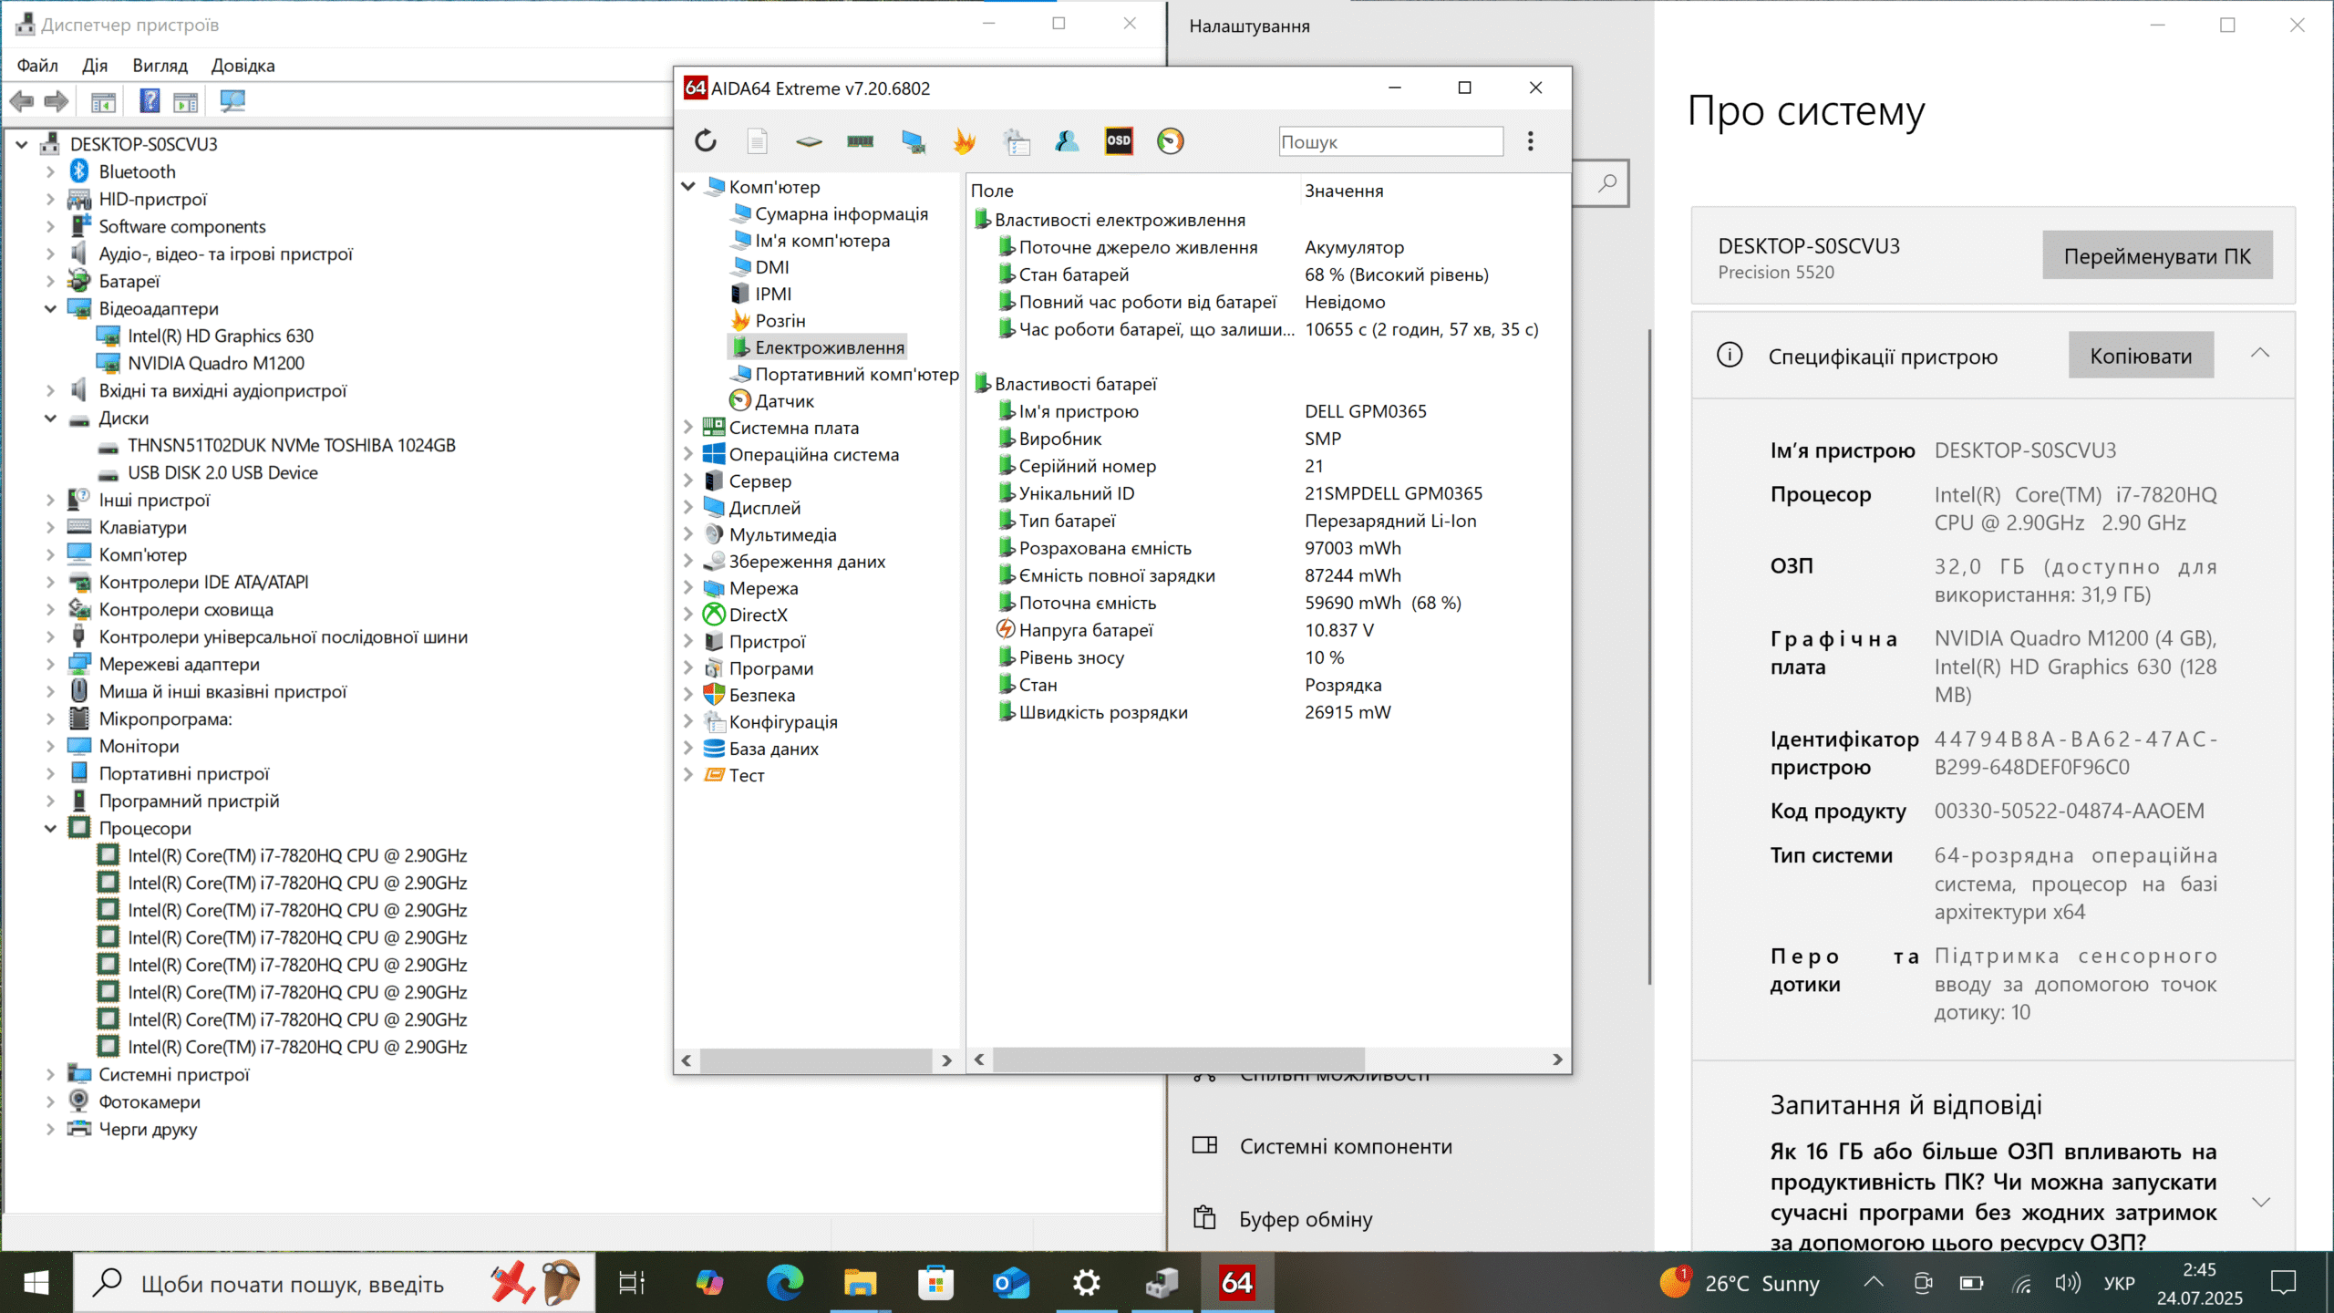Click the Перейменувати ПК button

[2157, 256]
